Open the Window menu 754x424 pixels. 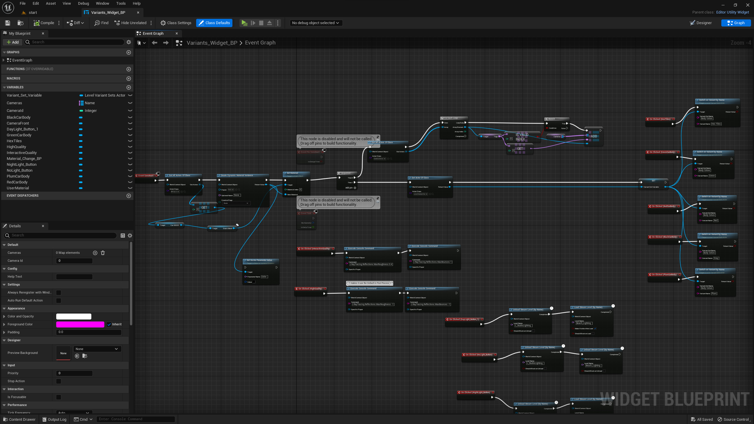[102, 3]
